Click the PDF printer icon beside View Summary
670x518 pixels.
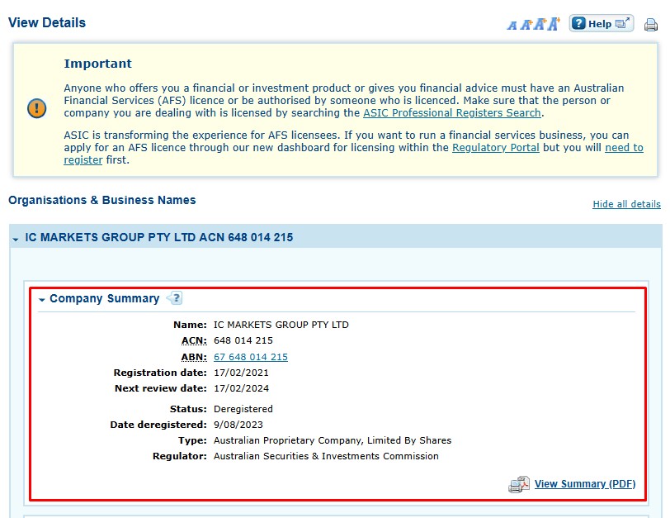[519, 485]
